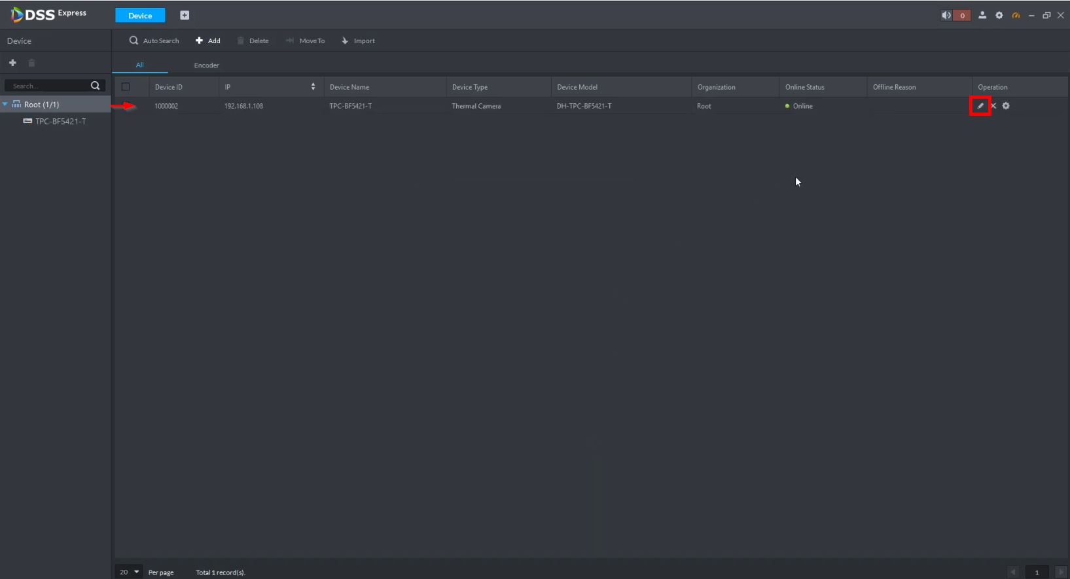Open the gear config icon in device row
The height and width of the screenshot is (579, 1070).
coord(1006,106)
